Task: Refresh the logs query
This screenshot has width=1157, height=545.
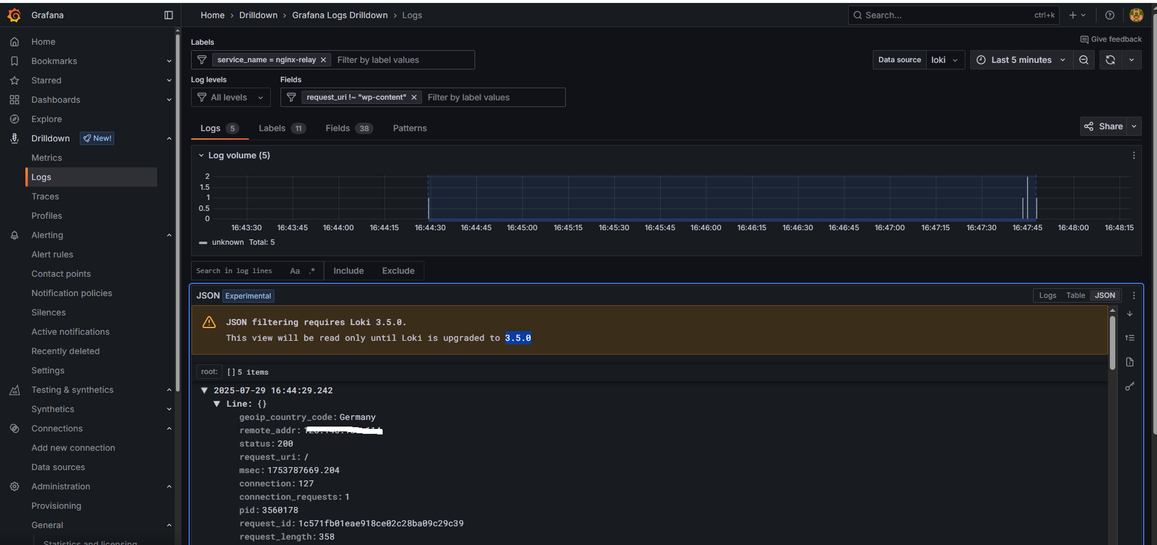Action: click(1110, 60)
